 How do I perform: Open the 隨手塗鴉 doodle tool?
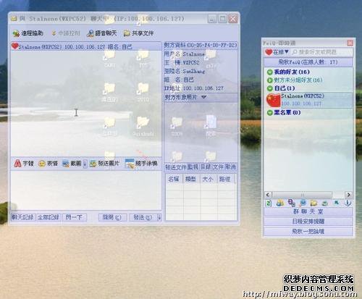pos(141,164)
